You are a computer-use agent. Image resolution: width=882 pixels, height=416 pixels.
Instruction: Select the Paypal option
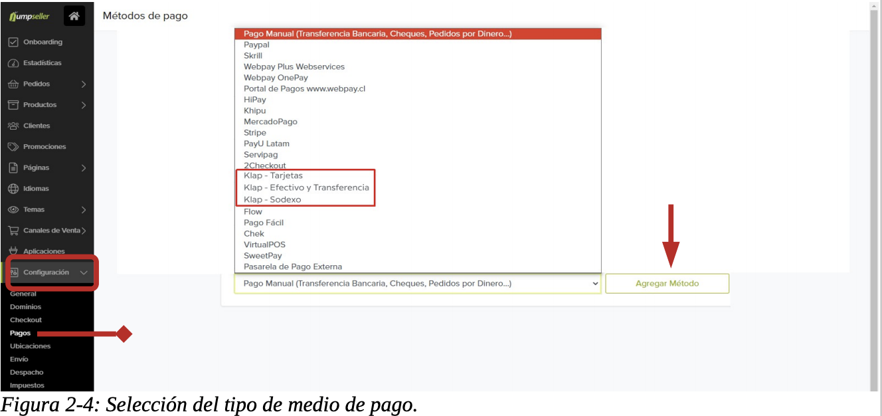[x=418, y=45]
